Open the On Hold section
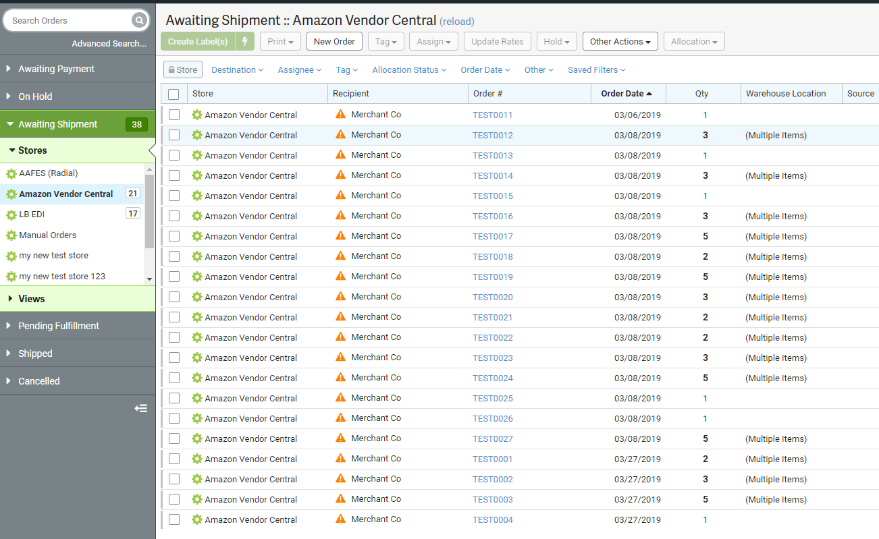Viewport: 879px width, 539px height. click(x=78, y=96)
